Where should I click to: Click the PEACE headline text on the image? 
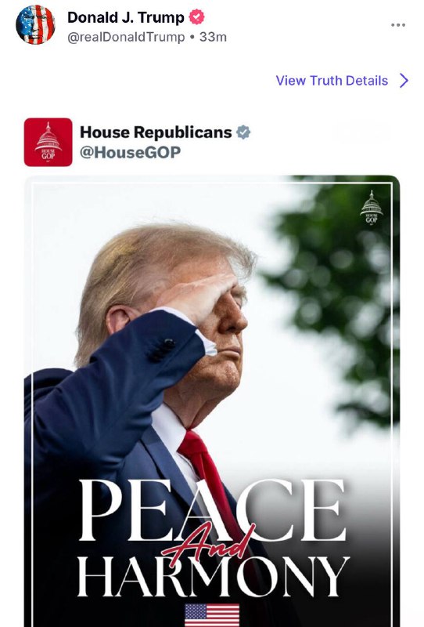pyautogui.click(x=212, y=510)
